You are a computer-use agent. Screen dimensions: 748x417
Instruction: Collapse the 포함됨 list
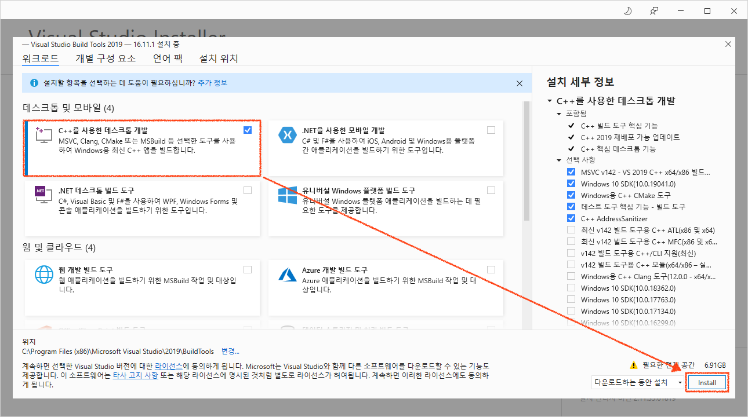pyautogui.click(x=560, y=114)
